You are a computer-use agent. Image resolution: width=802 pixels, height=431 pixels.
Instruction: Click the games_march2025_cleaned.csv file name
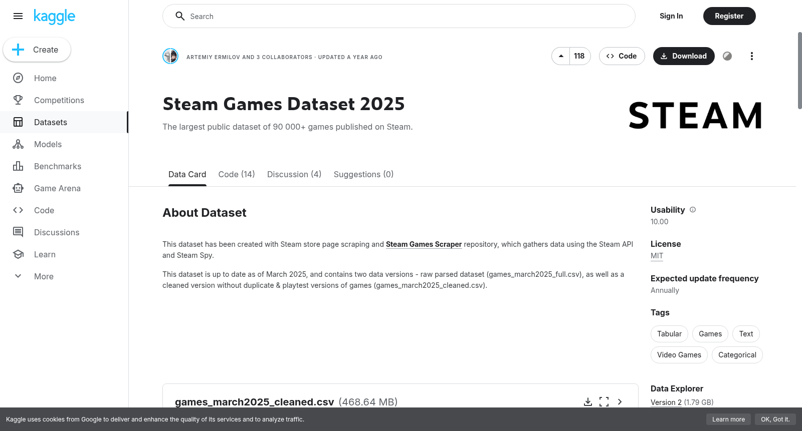255,402
